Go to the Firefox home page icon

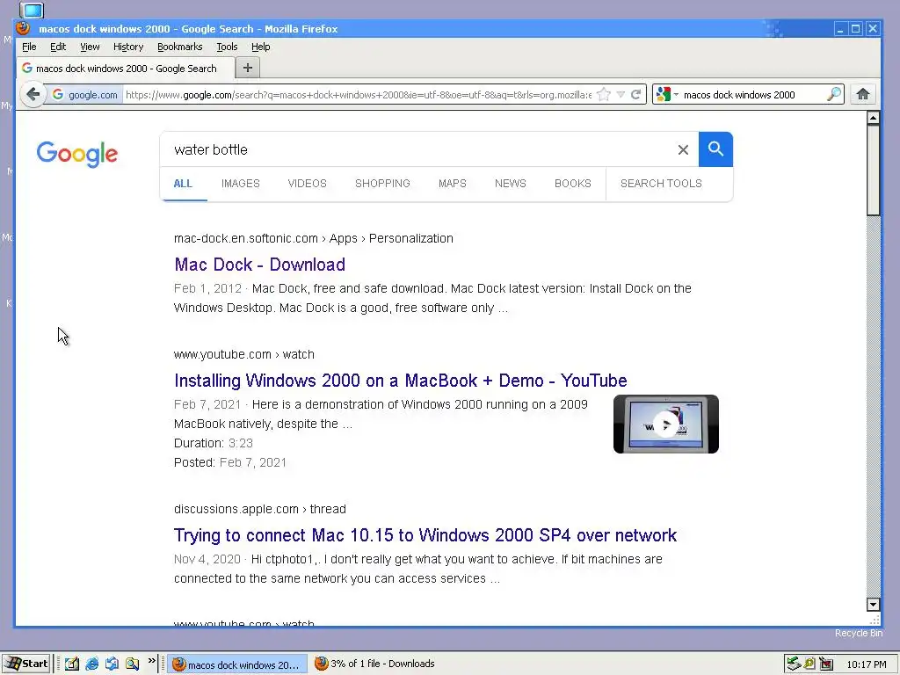(x=863, y=94)
